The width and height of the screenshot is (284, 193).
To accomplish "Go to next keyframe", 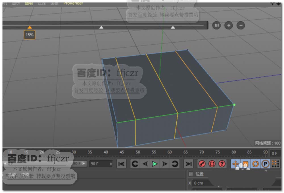I will [175, 164].
